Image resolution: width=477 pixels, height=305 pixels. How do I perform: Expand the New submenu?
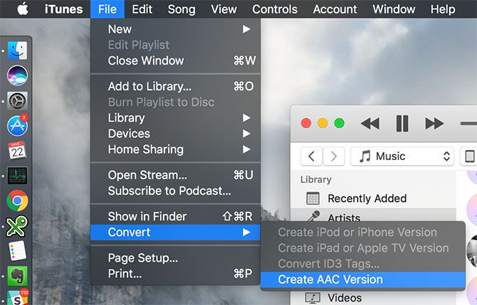[x=175, y=29]
